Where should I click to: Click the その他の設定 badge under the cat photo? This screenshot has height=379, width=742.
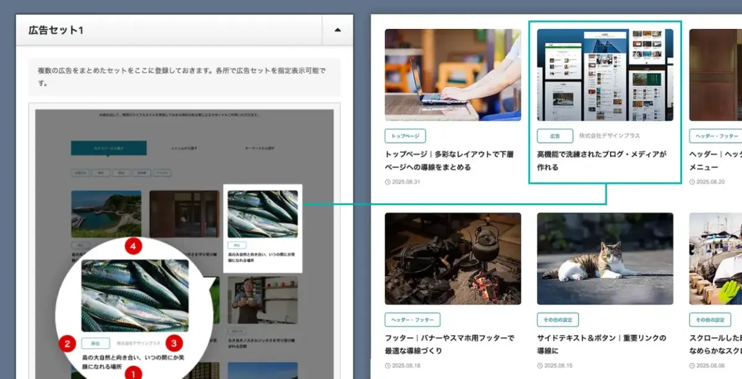point(557,320)
